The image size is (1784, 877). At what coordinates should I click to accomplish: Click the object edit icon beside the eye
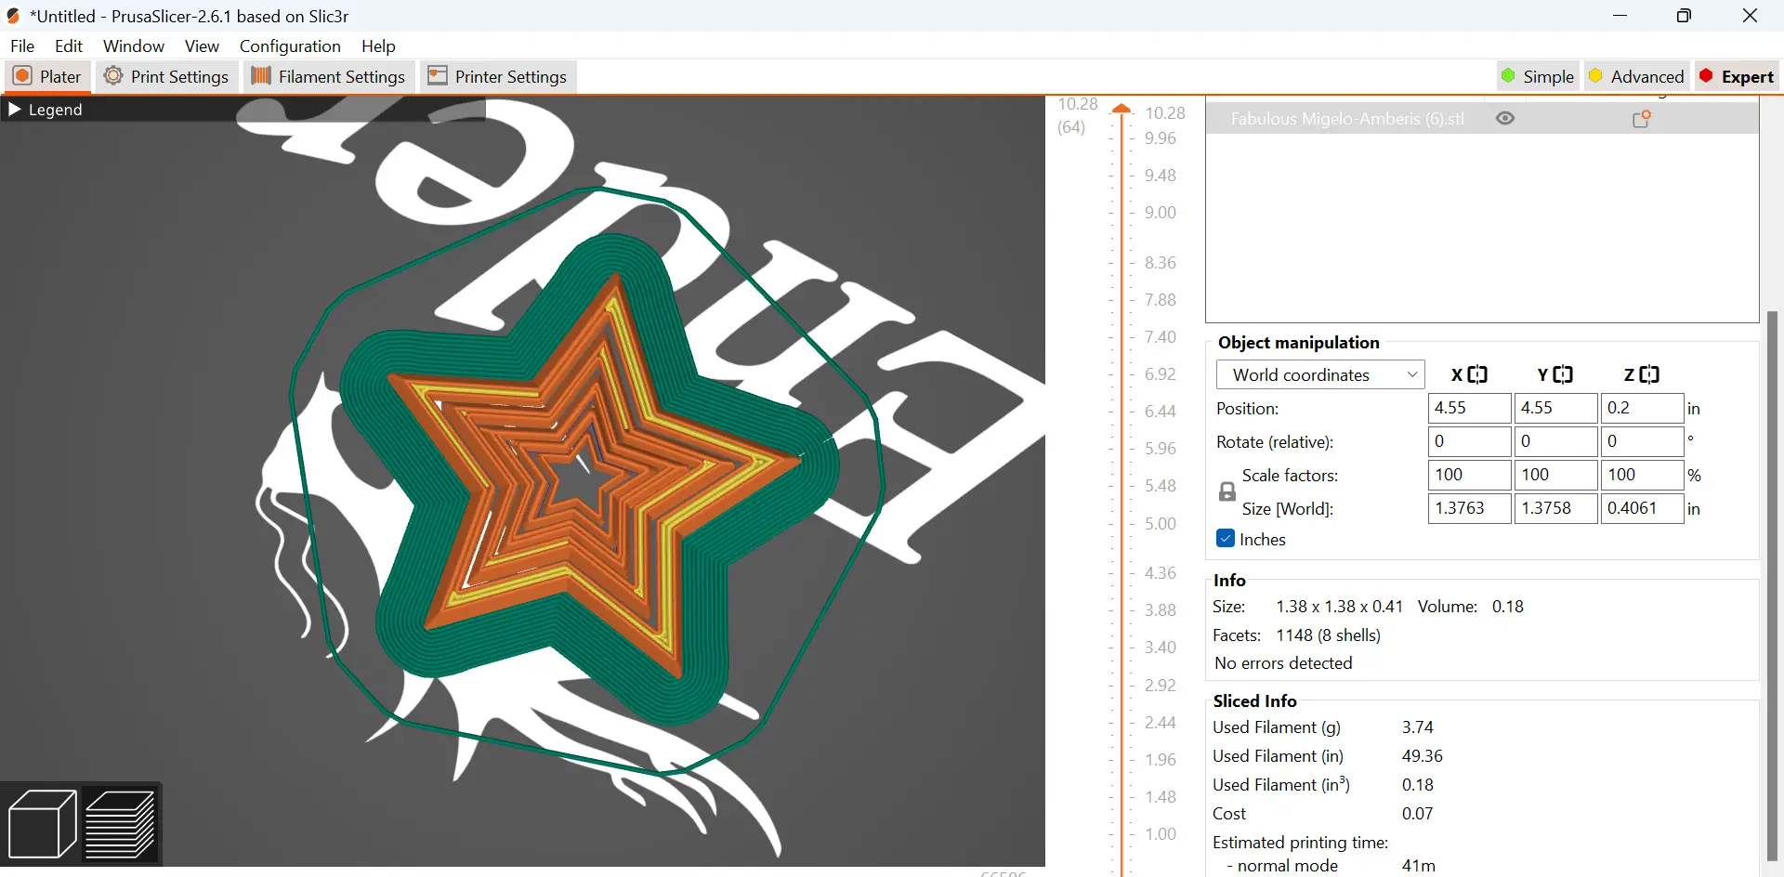click(1642, 118)
